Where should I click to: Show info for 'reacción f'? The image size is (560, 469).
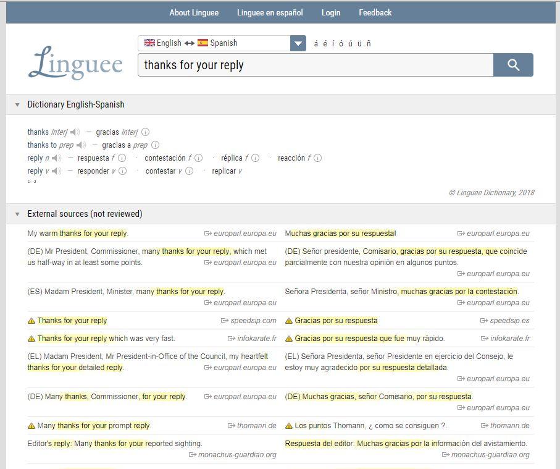tap(317, 158)
